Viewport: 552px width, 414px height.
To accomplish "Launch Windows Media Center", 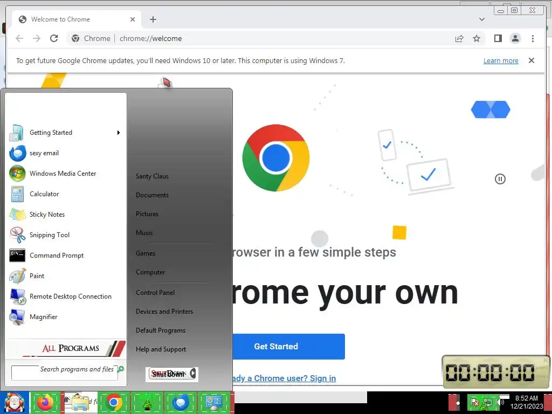I will 65,174.
